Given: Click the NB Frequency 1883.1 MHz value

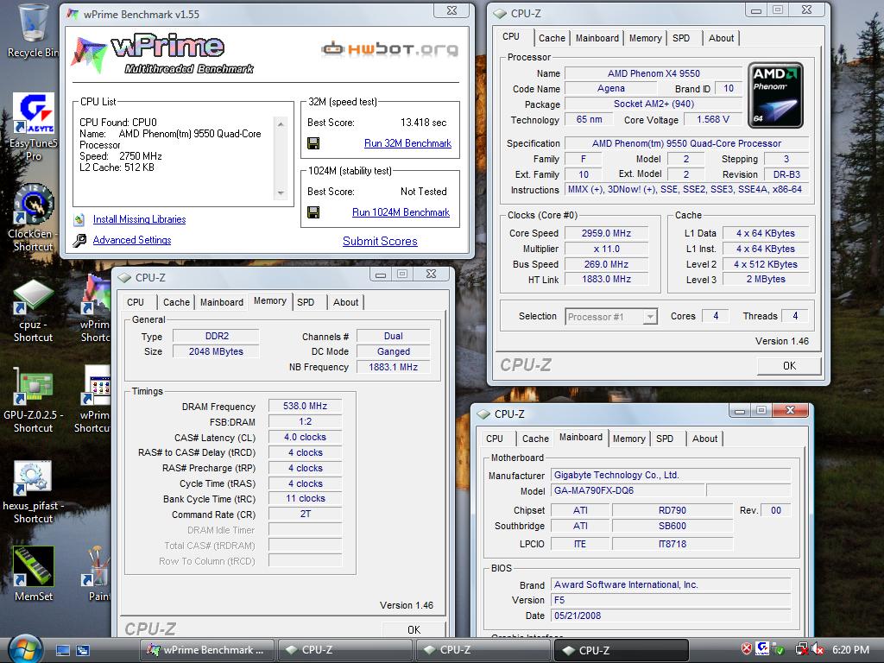Looking at the screenshot, I should coord(393,367).
